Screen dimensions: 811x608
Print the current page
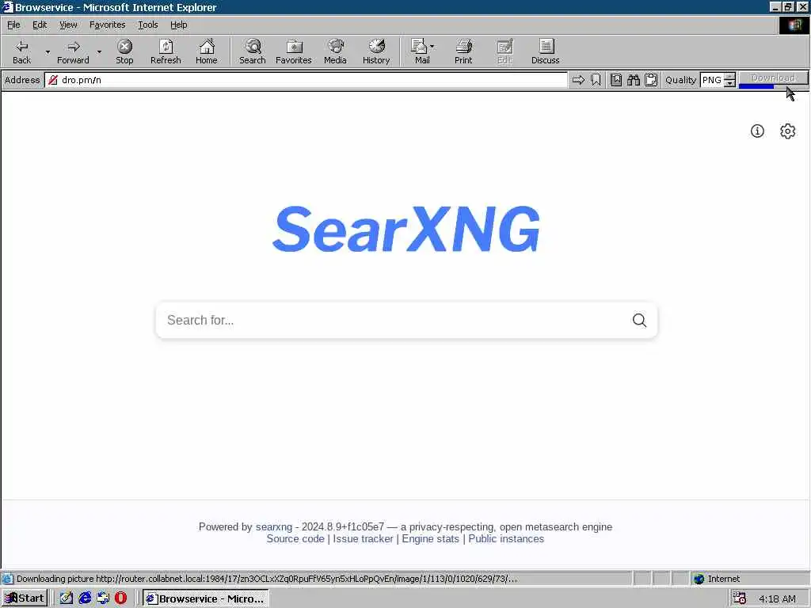pos(463,51)
